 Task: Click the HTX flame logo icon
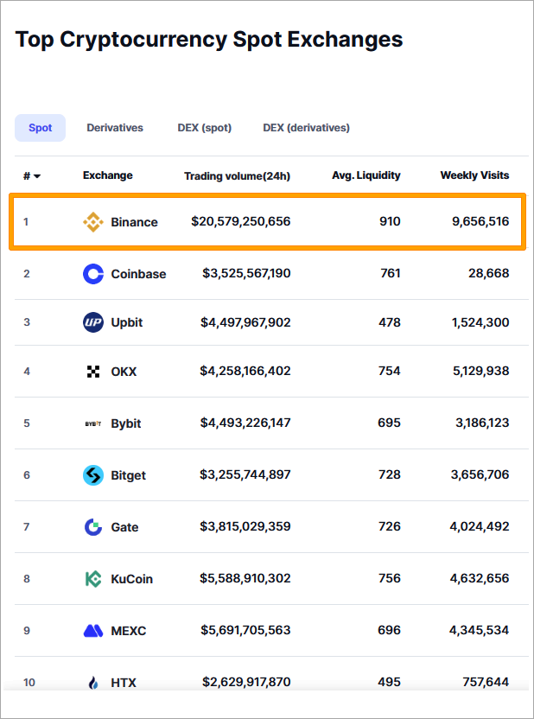(93, 683)
